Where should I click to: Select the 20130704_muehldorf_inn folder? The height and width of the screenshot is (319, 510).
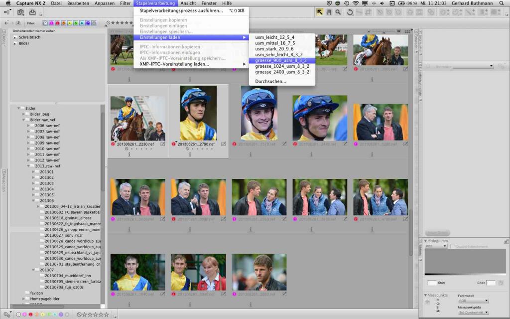(68, 276)
